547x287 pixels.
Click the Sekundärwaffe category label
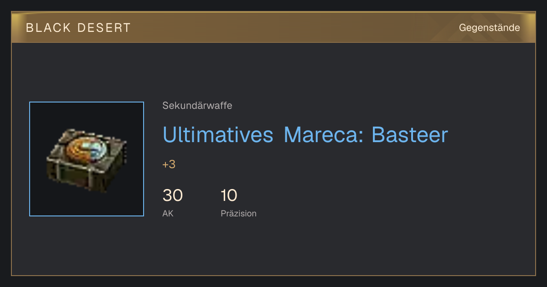tap(197, 106)
